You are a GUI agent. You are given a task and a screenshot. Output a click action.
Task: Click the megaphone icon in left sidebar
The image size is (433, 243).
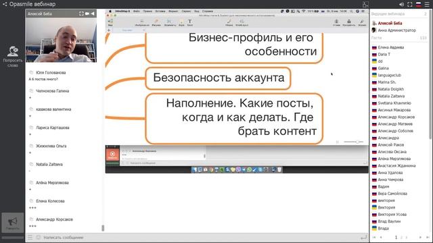click(x=12, y=221)
